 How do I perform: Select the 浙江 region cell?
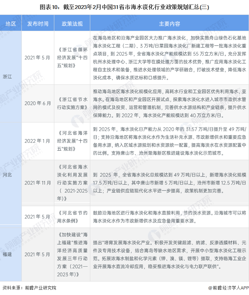click(7, 76)
